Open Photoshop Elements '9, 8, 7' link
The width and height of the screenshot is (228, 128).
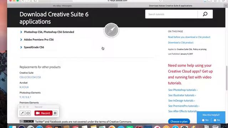coord(28,97)
